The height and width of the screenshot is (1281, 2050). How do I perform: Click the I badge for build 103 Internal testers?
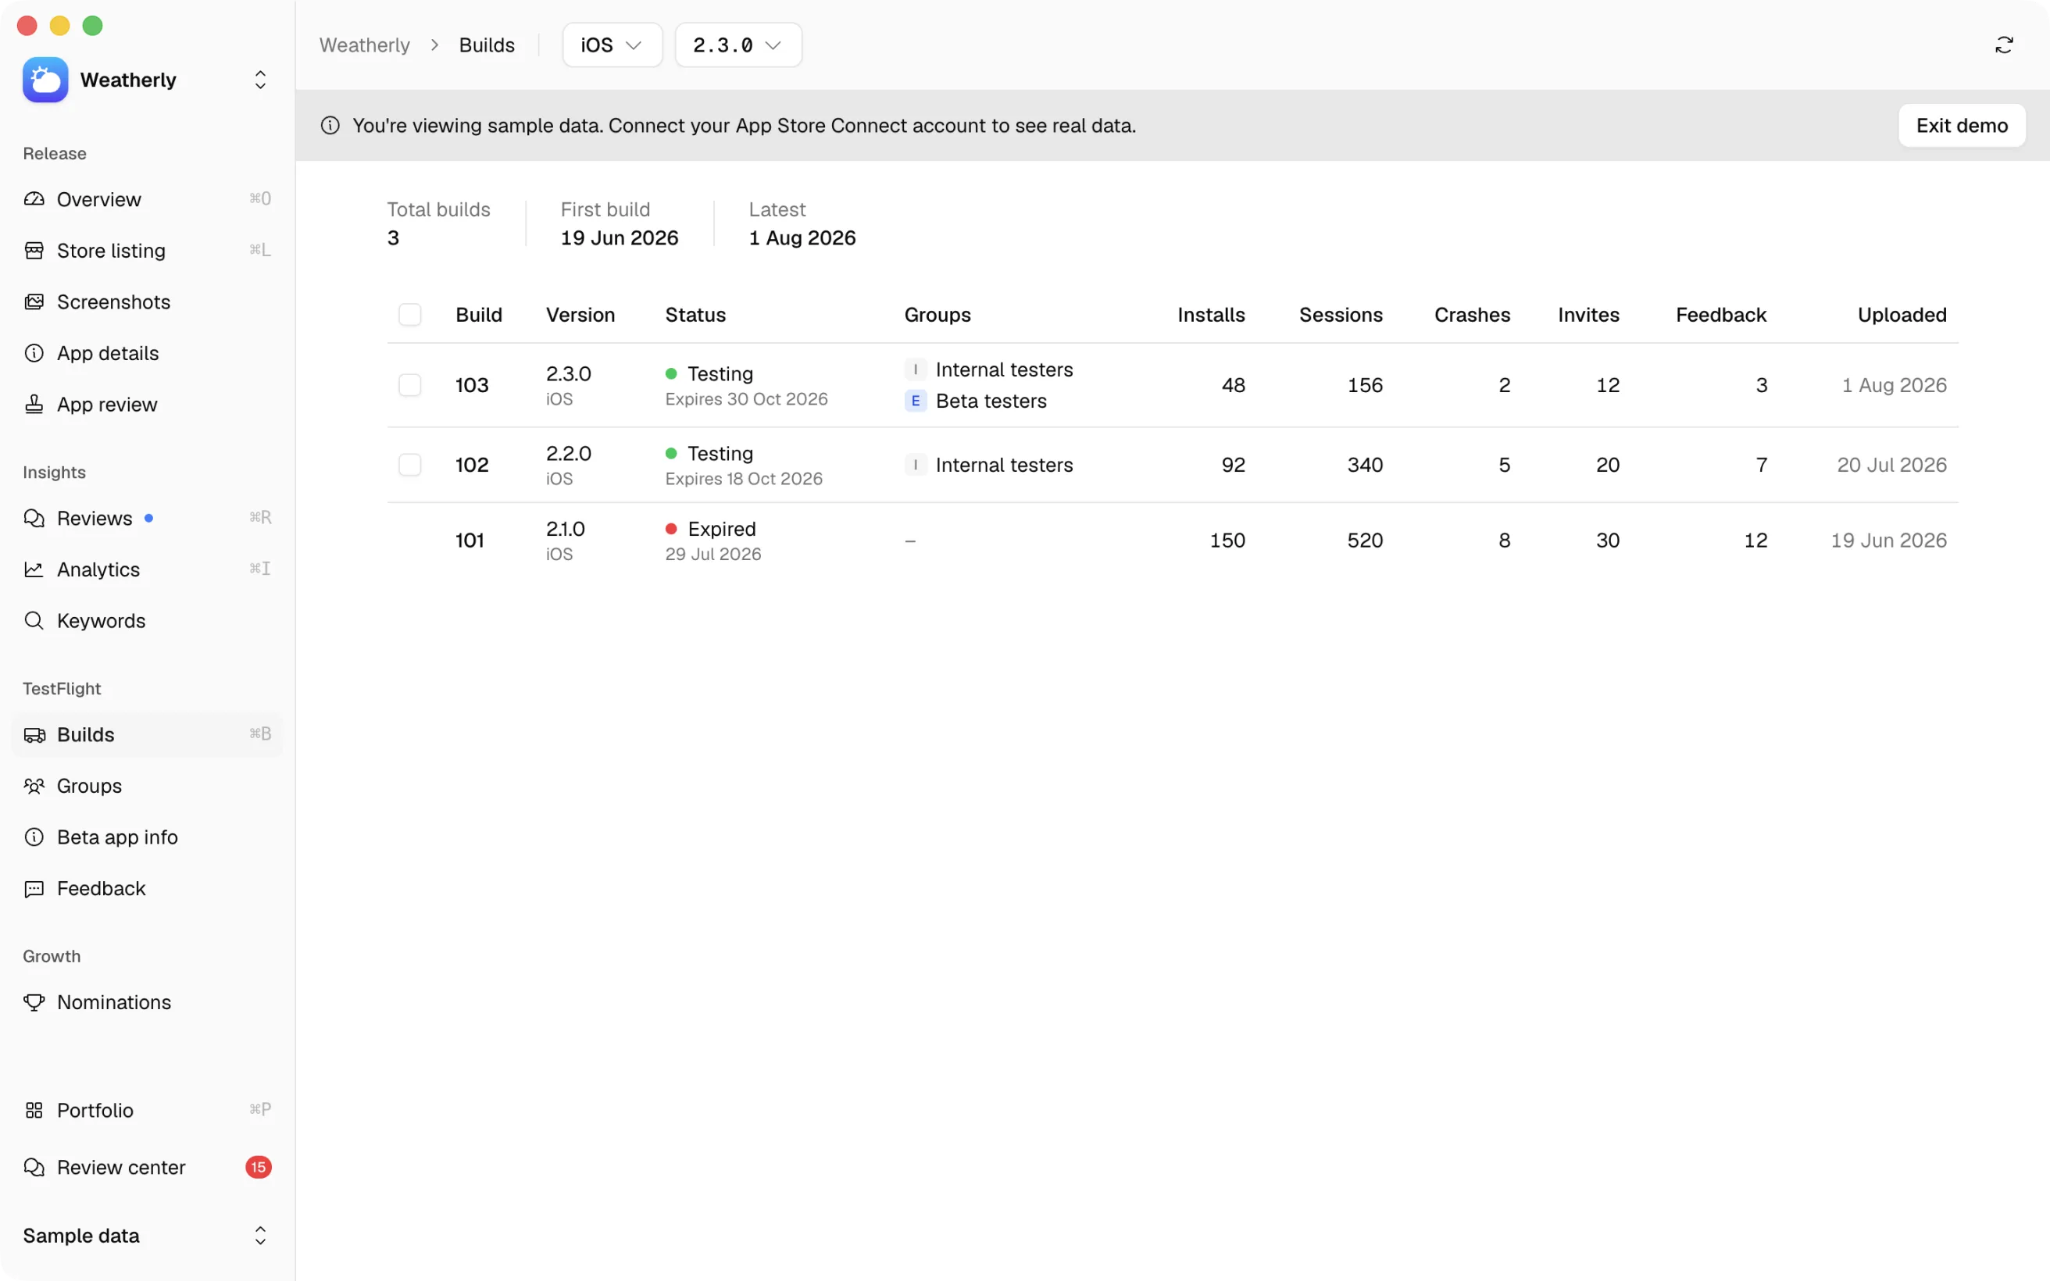916,369
